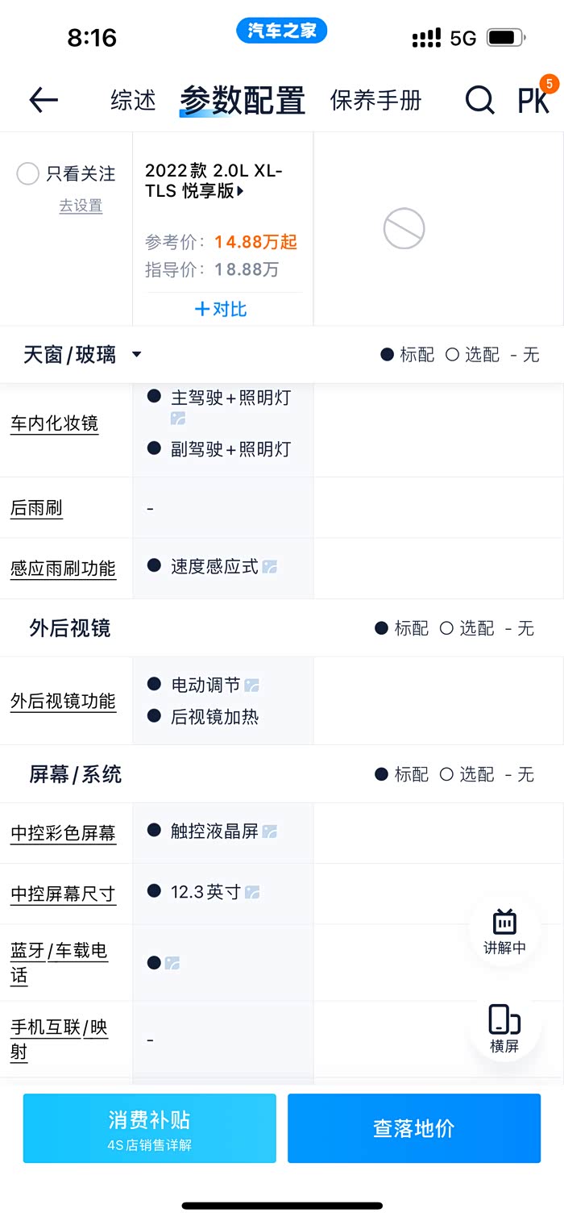564x1221 pixels.
Task: Tap the empty add-model placeholder circle
Action: tap(404, 228)
